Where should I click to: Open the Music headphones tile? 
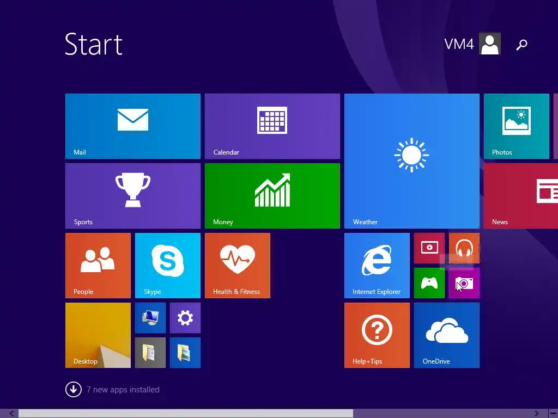tap(464, 248)
